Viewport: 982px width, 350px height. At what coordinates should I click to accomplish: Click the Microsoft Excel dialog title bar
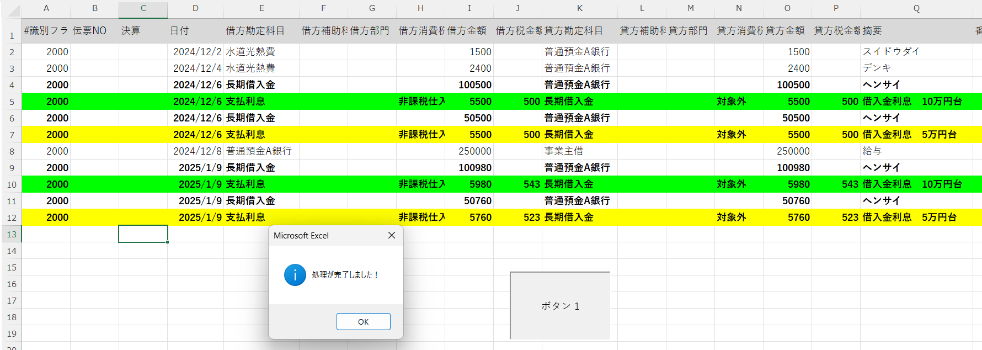tap(325, 236)
